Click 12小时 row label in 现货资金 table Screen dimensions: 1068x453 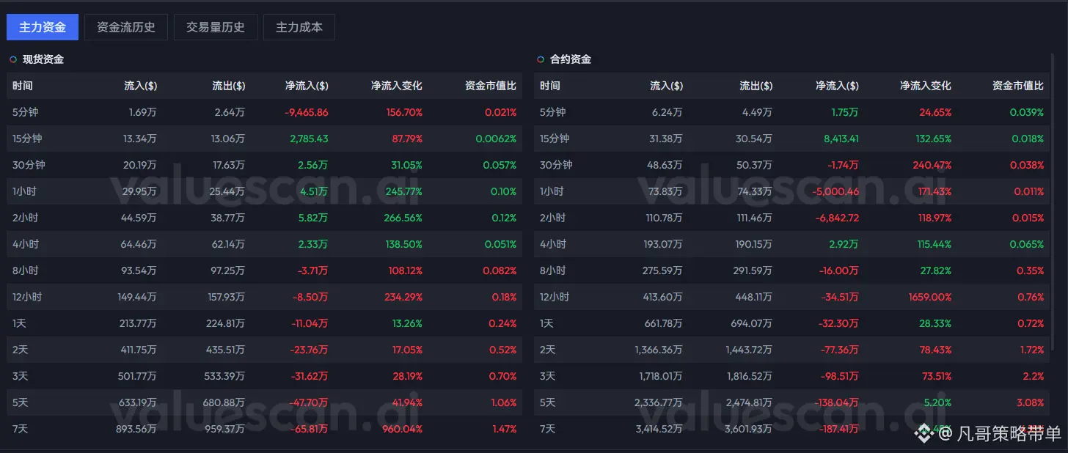tap(26, 297)
